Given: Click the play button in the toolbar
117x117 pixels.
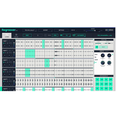Looking at the screenshot, I should pos(38,35).
